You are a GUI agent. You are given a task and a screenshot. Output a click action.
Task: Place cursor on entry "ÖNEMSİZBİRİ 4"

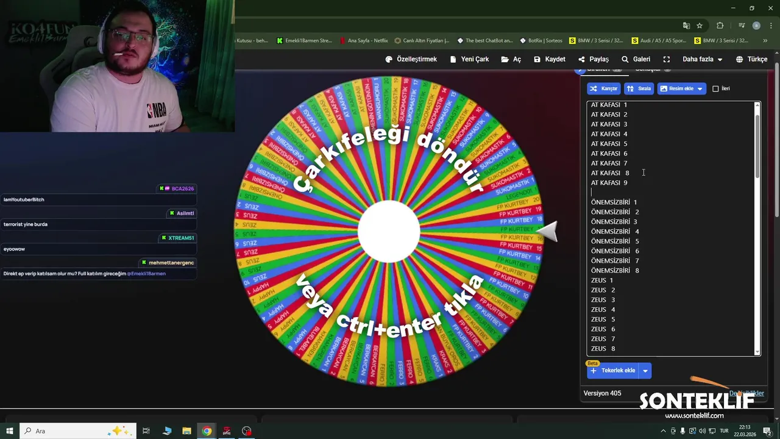pyautogui.click(x=615, y=232)
